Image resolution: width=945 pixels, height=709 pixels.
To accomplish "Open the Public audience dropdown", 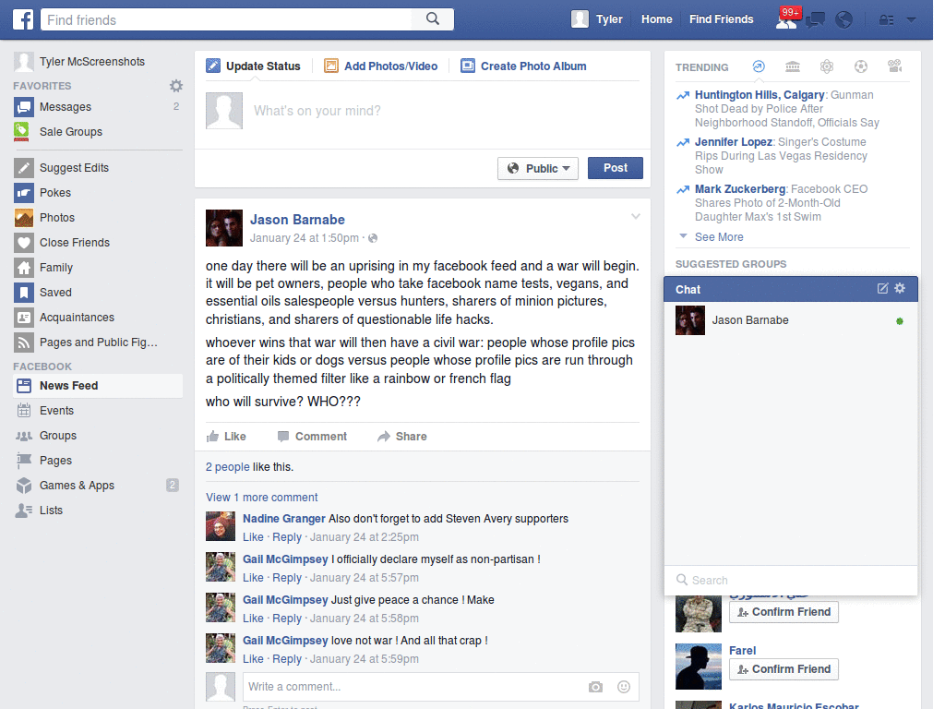I will pyautogui.click(x=538, y=168).
